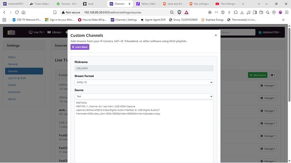
Task: Reload the page with refresh icon
Action: (17, 12)
